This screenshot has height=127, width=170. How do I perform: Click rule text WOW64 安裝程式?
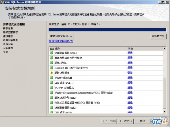[64, 88]
